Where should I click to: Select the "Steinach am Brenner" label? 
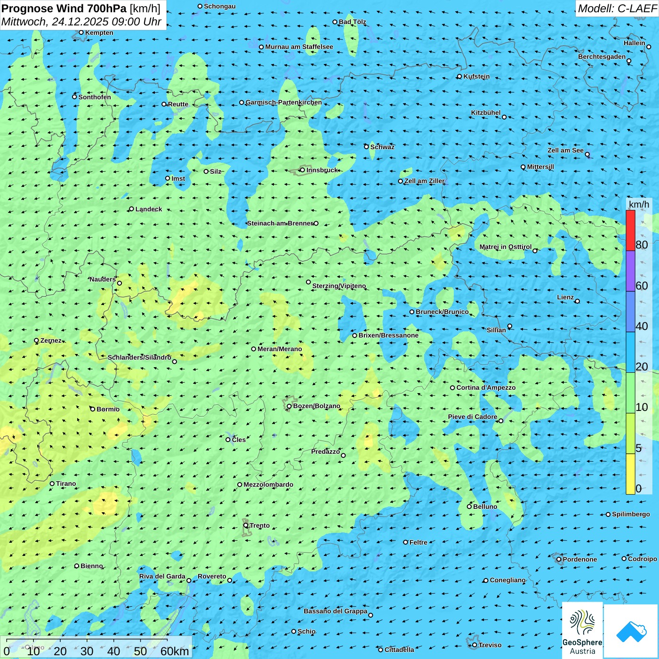(x=280, y=223)
